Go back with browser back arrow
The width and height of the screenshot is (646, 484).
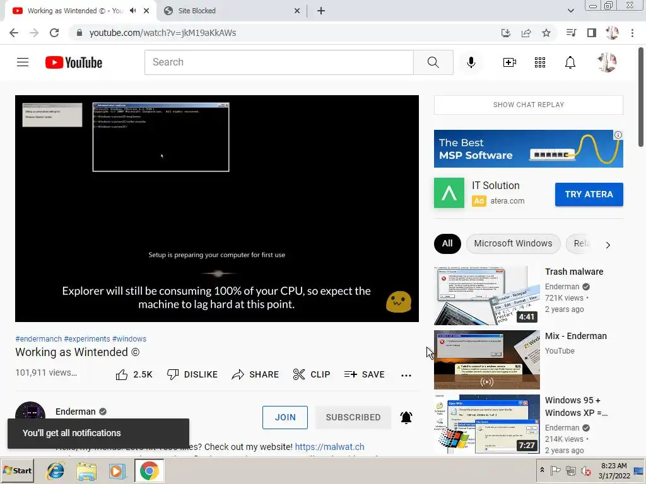coord(14,33)
